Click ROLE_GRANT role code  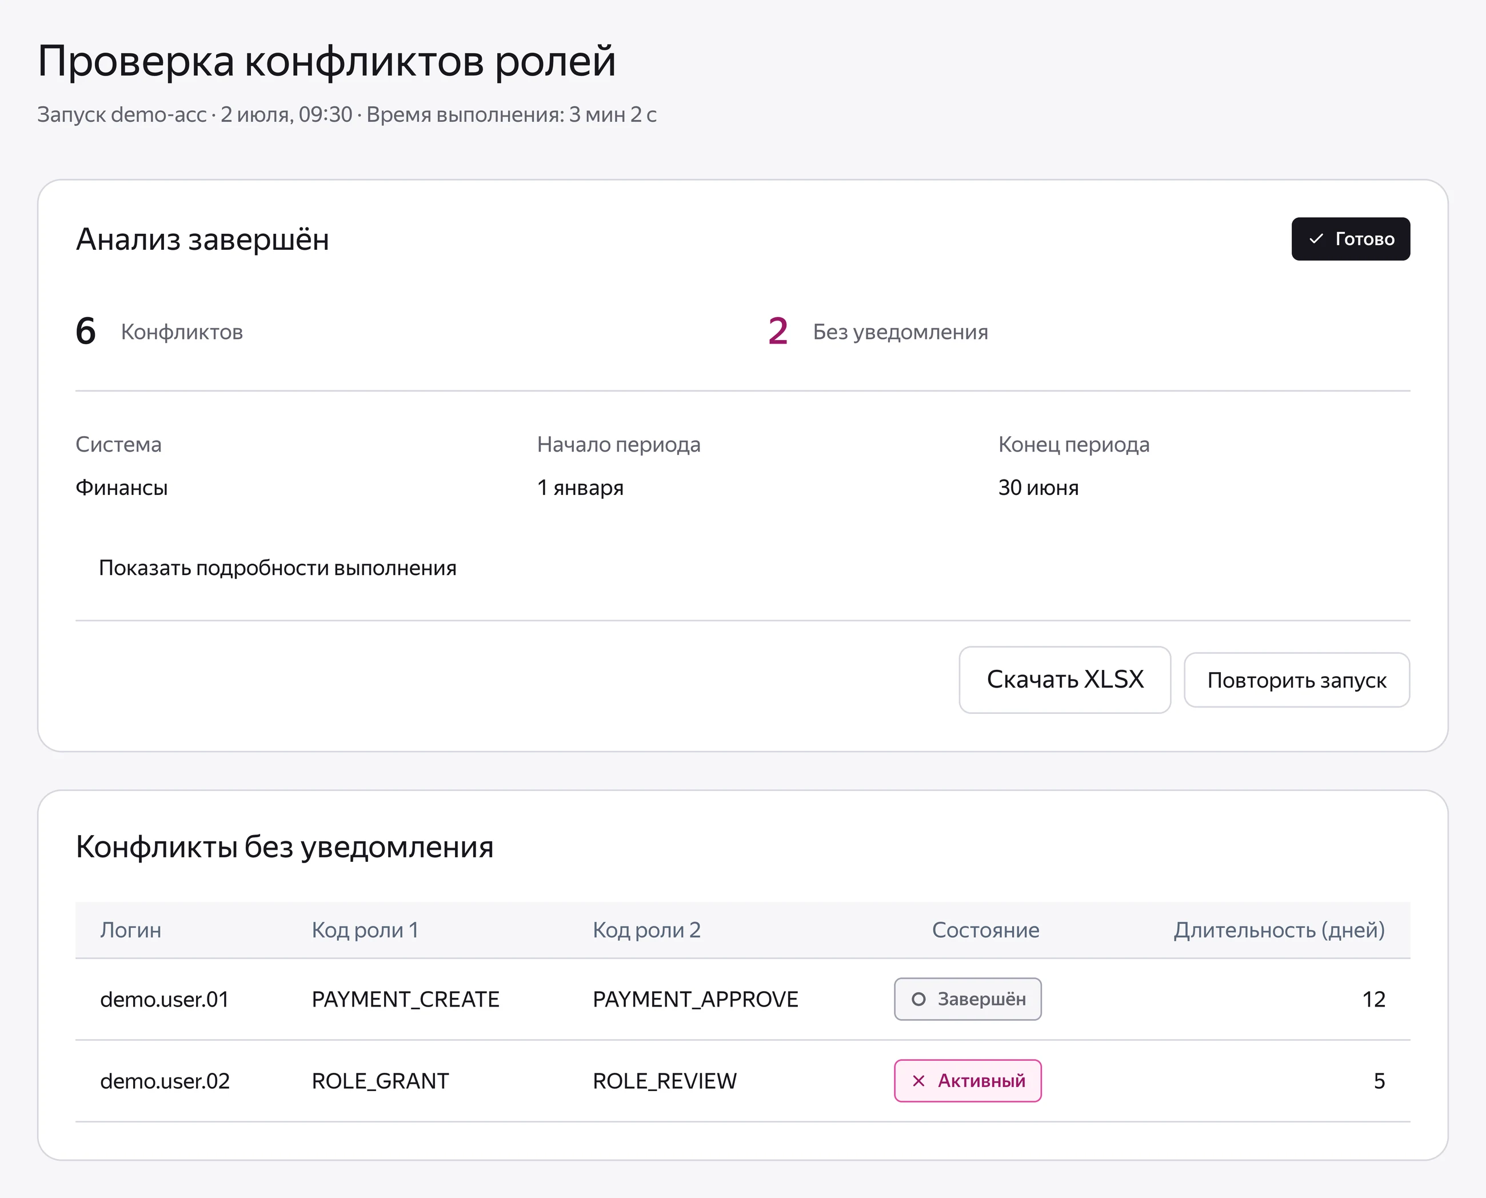click(x=380, y=1081)
